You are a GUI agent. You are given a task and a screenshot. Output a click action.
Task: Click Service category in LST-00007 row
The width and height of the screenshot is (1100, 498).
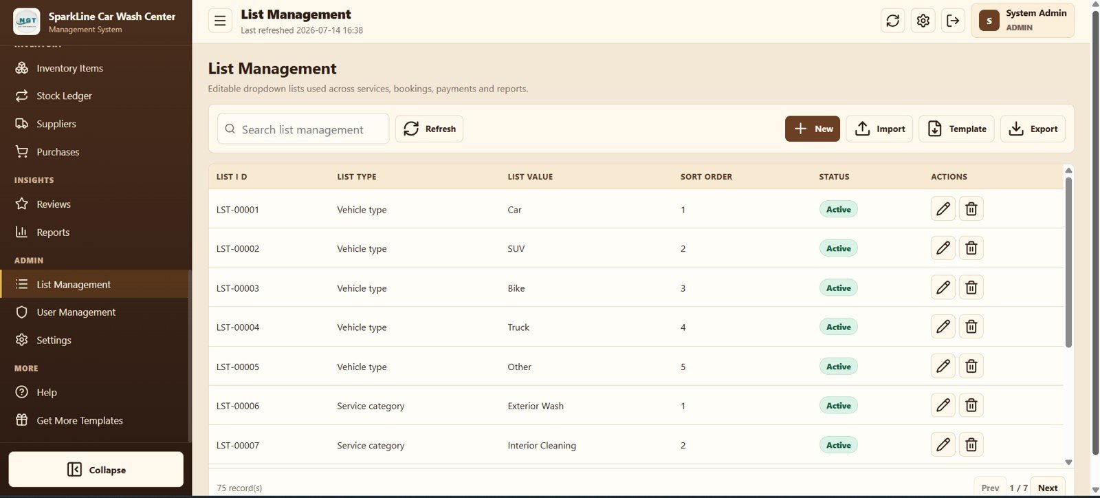point(371,445)
